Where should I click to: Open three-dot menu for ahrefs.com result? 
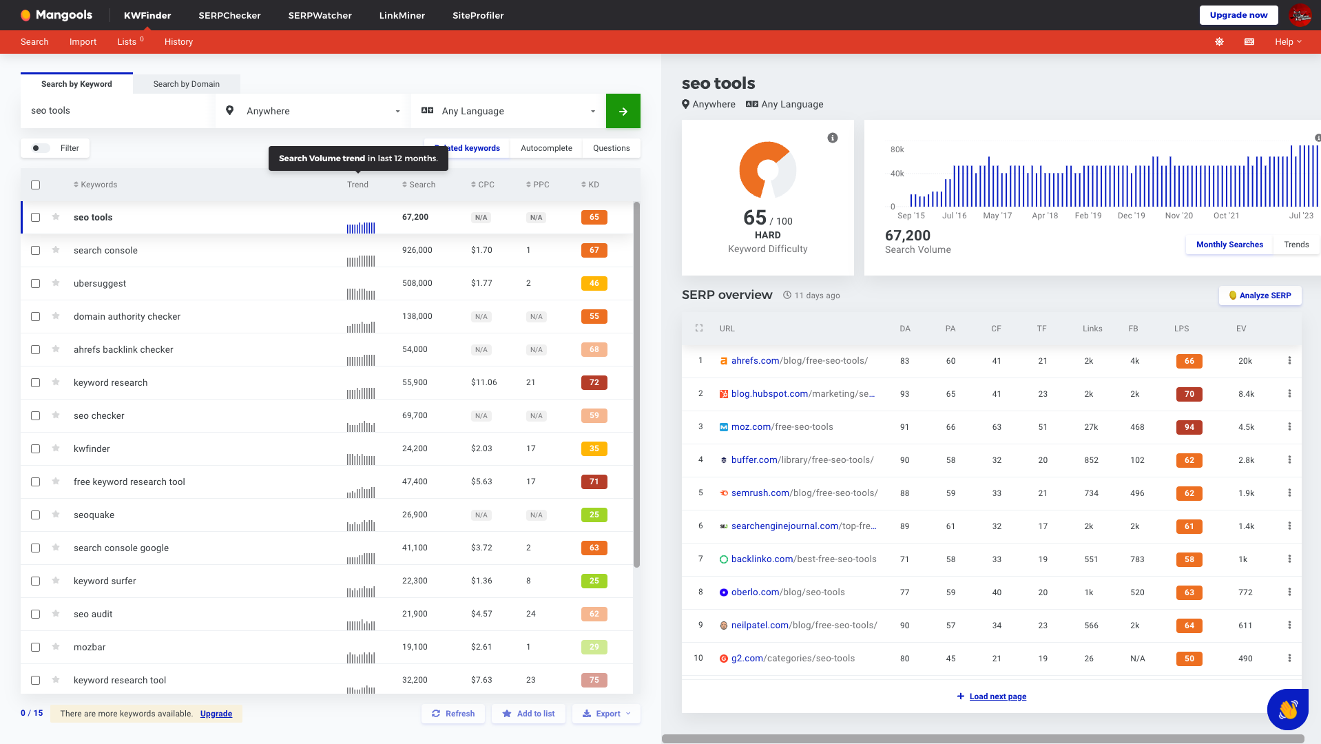click(1290, 361)
